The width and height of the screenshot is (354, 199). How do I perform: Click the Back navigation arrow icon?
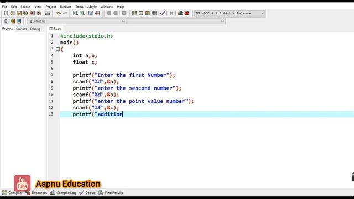[x=108, y=13]
